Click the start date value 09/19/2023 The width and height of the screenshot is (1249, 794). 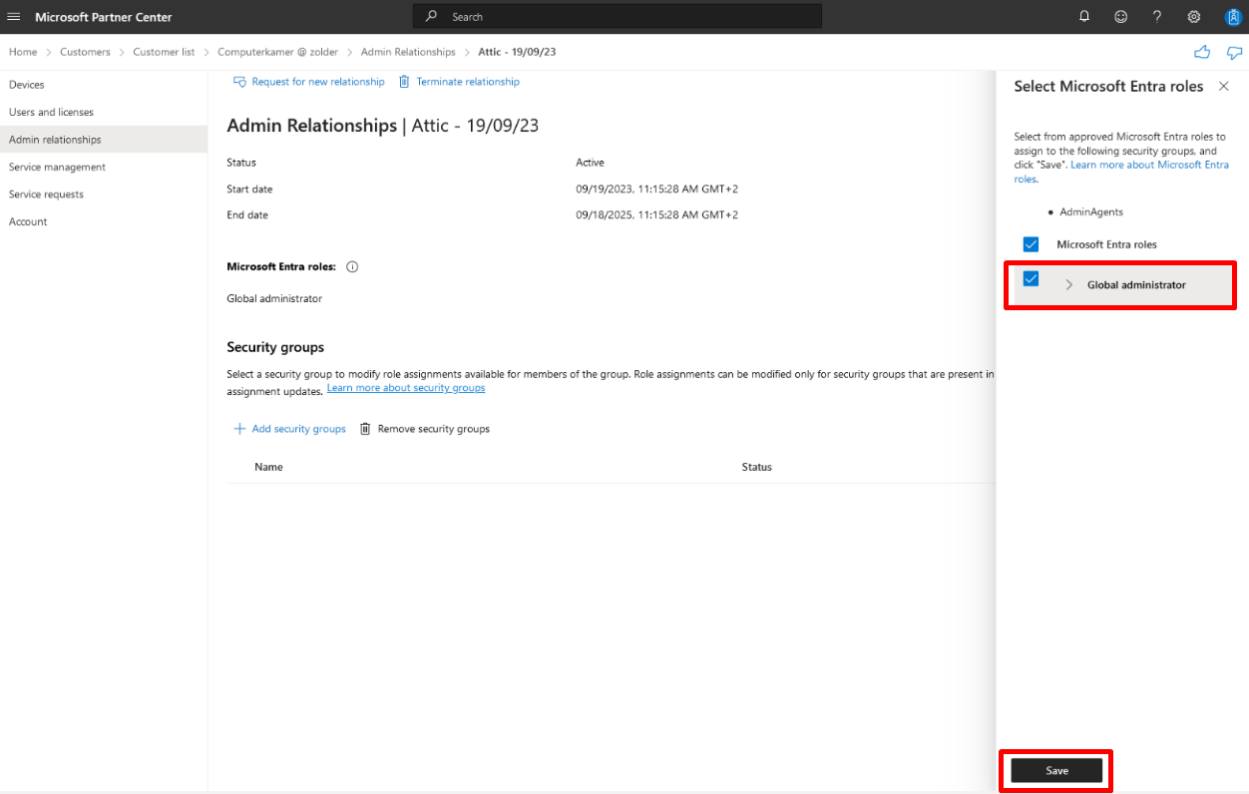(x=656, y=190)
